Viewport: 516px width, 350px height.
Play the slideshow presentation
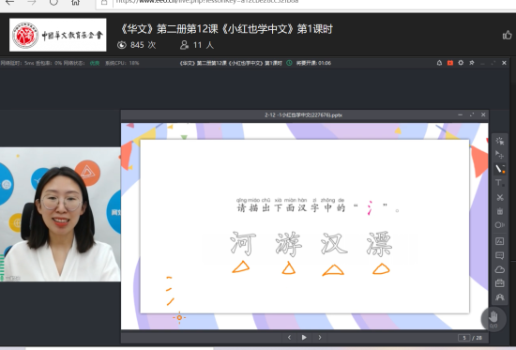(304, 337)
